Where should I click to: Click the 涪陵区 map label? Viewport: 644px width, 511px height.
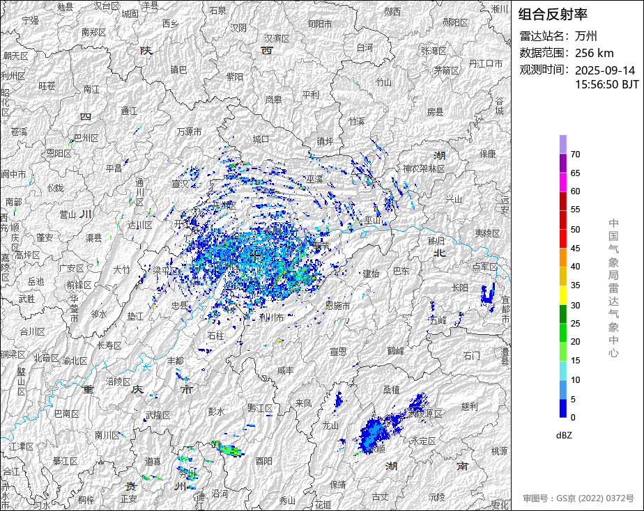(x=118, y=382)
